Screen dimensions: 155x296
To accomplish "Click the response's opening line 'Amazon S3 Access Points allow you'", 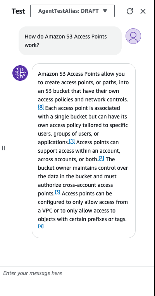I will (81, 74).
